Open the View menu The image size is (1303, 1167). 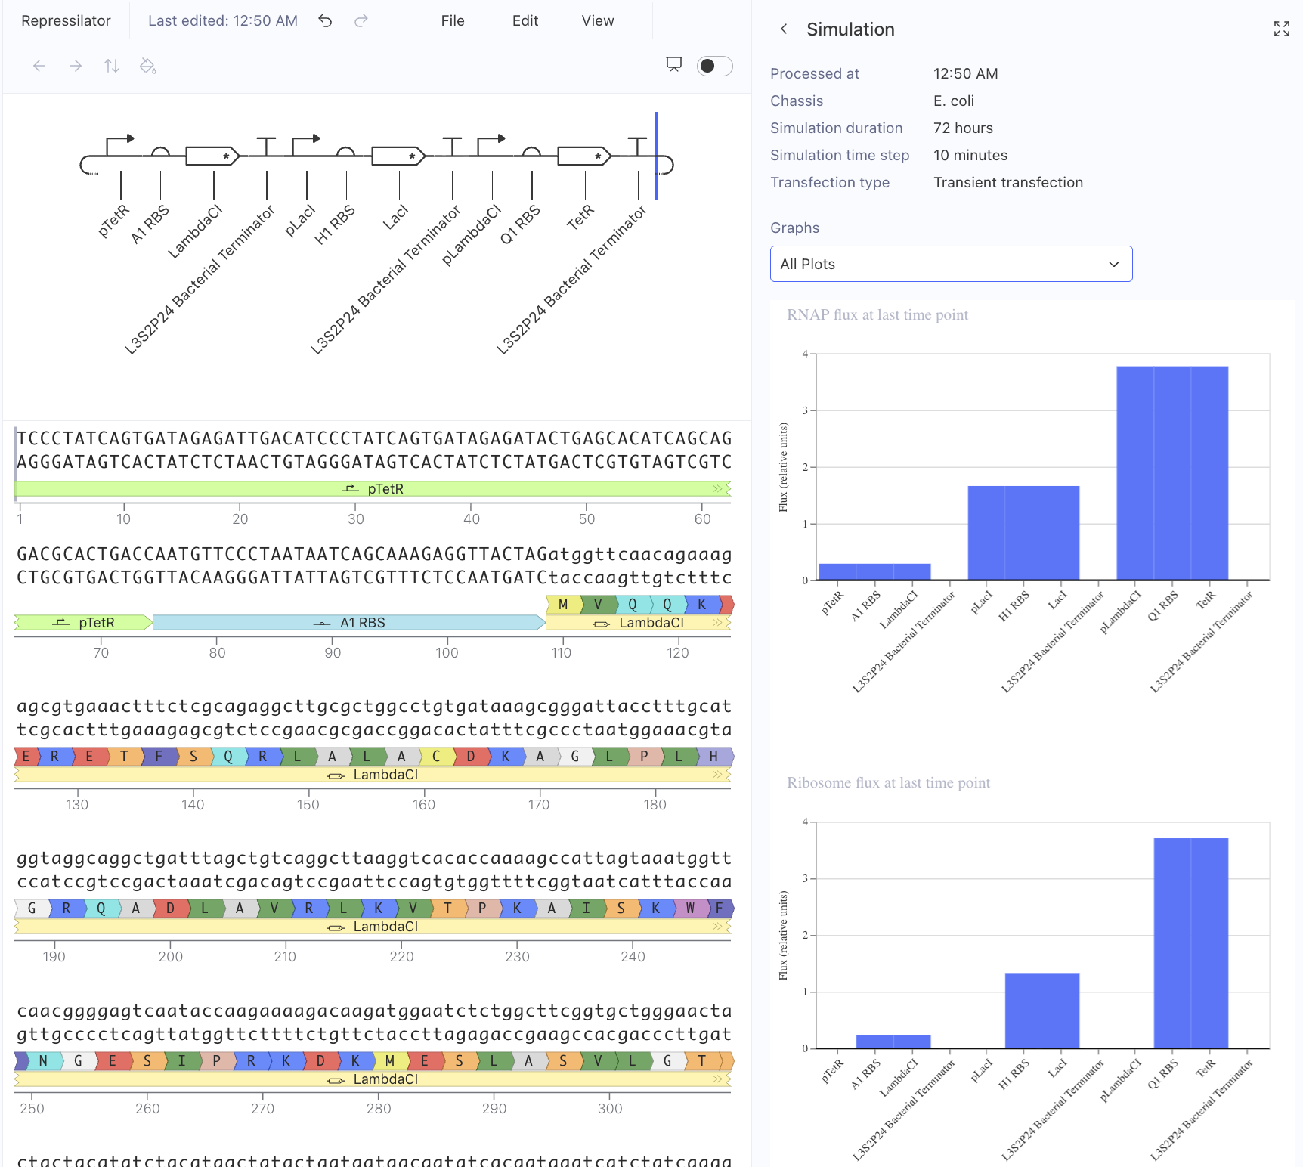coord(597,21)
